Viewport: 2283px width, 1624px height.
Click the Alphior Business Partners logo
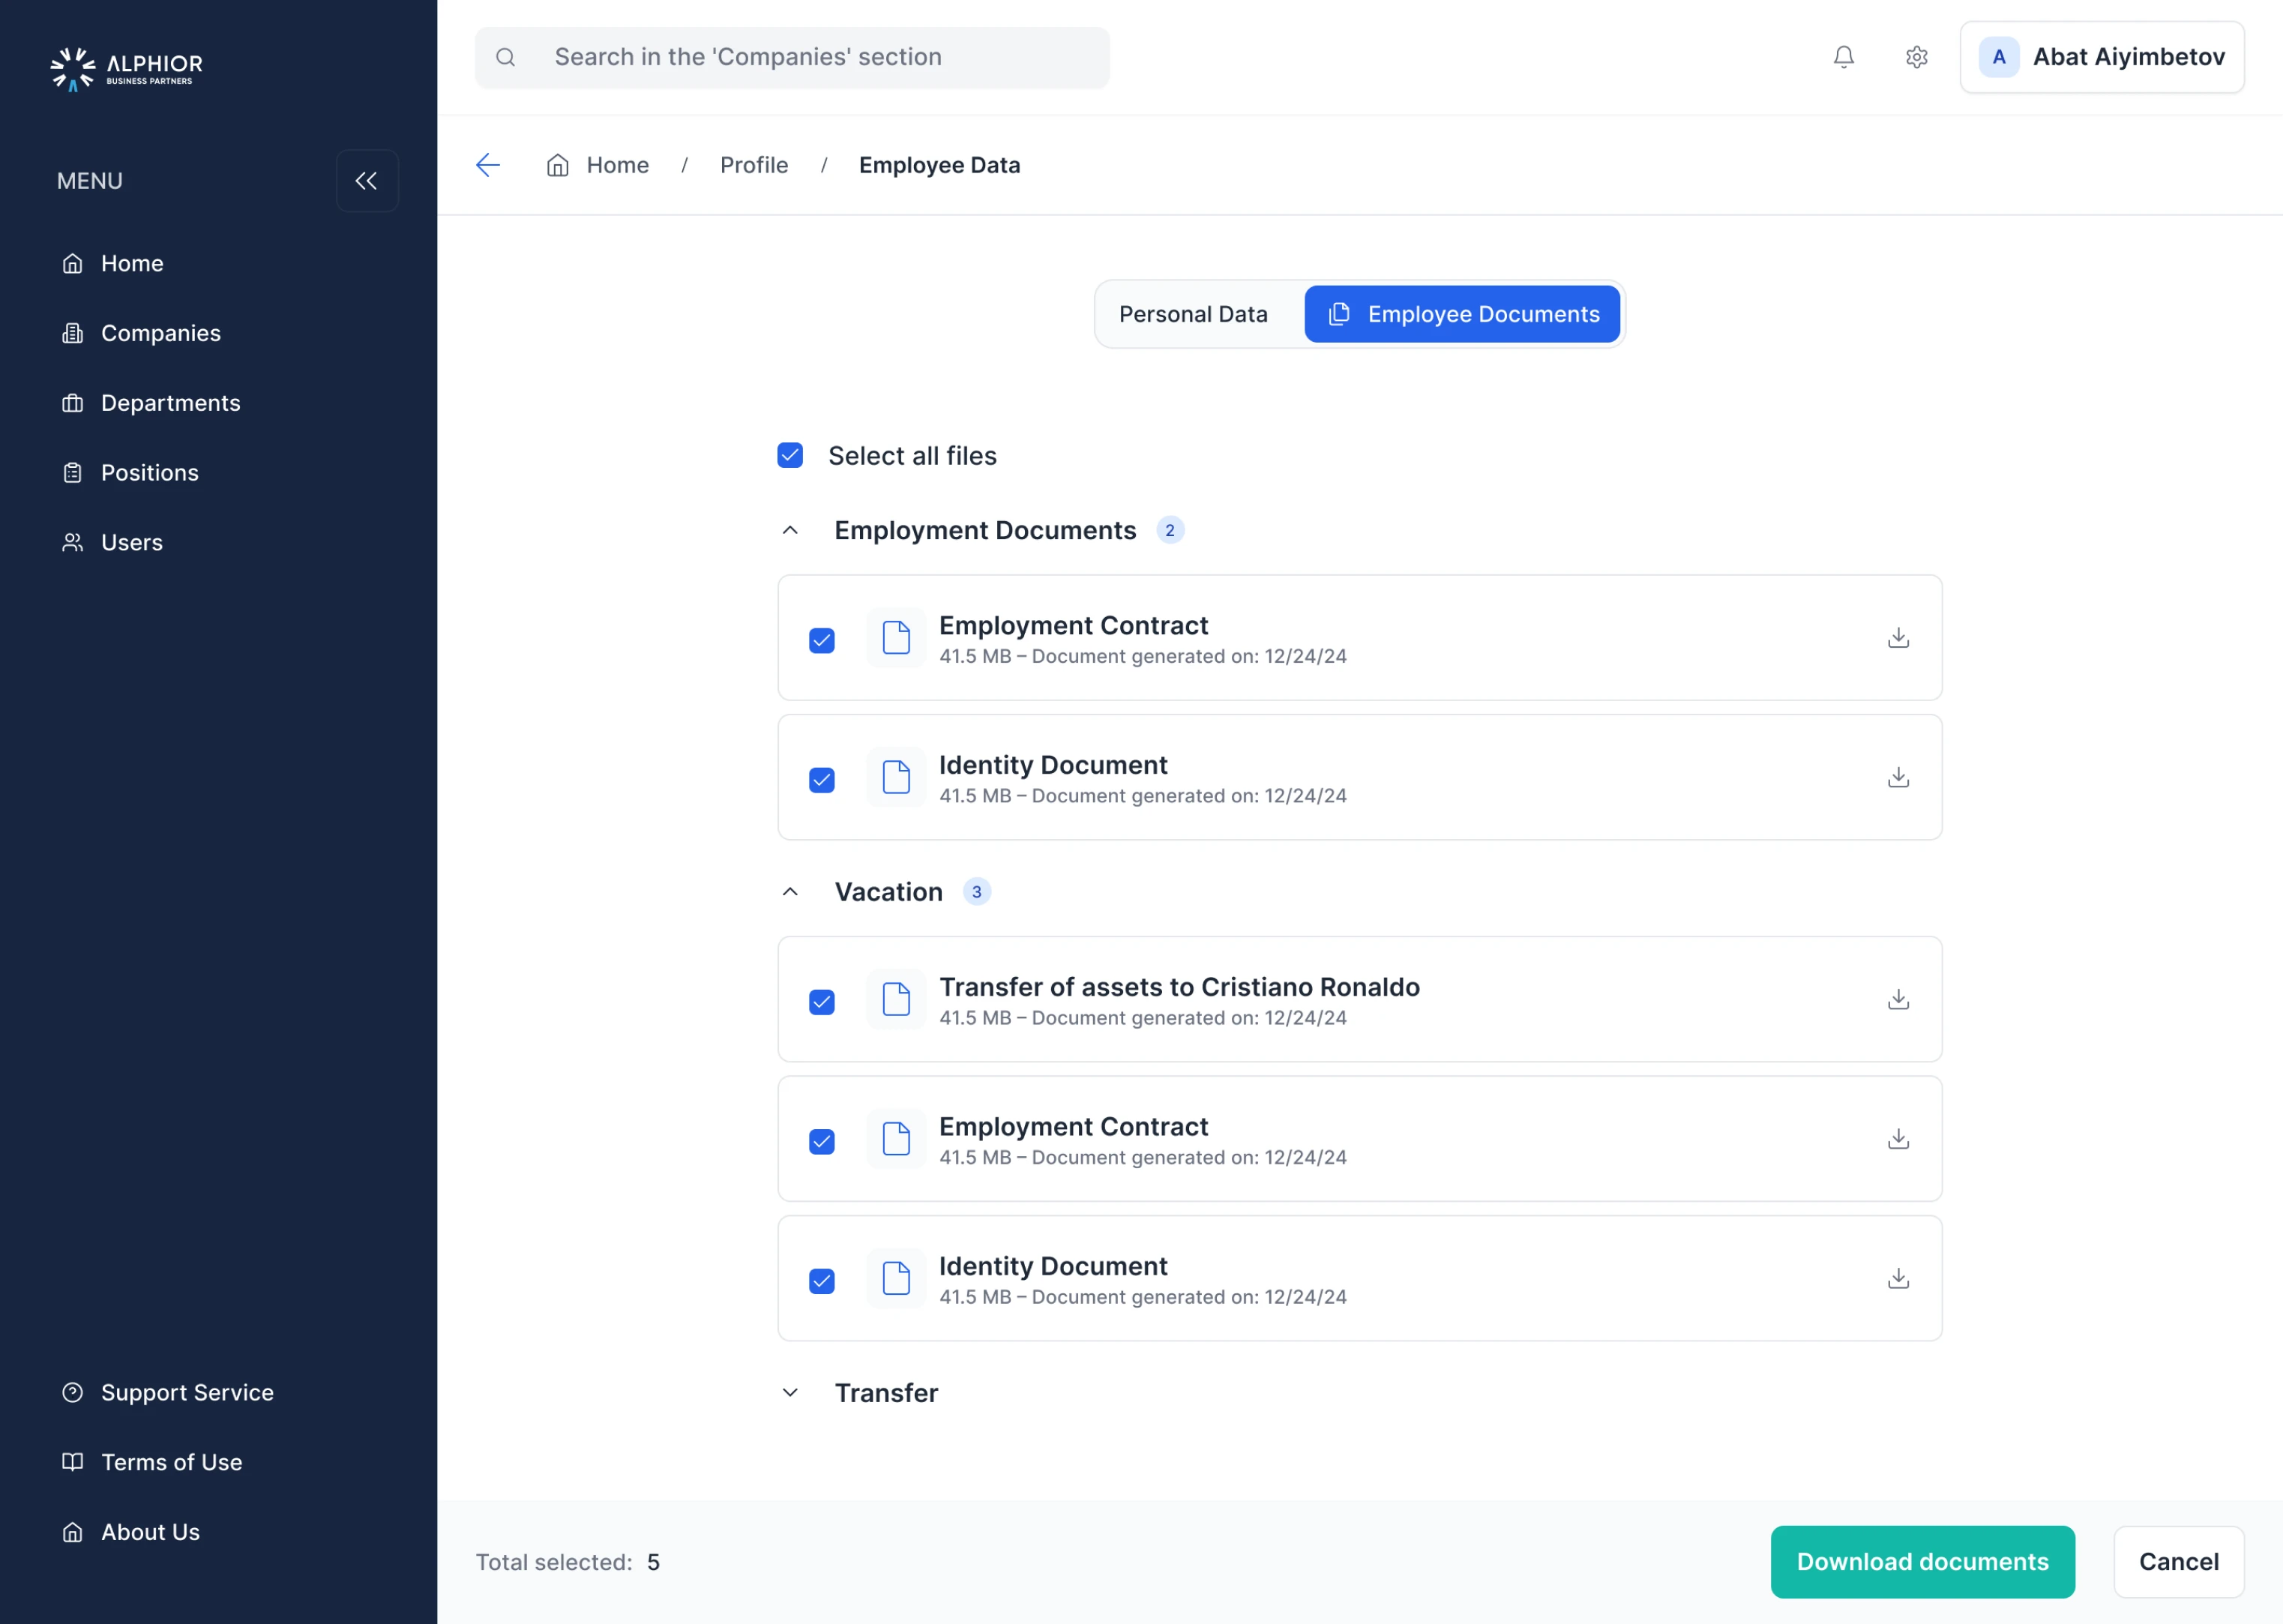click(x=127, y=68)
